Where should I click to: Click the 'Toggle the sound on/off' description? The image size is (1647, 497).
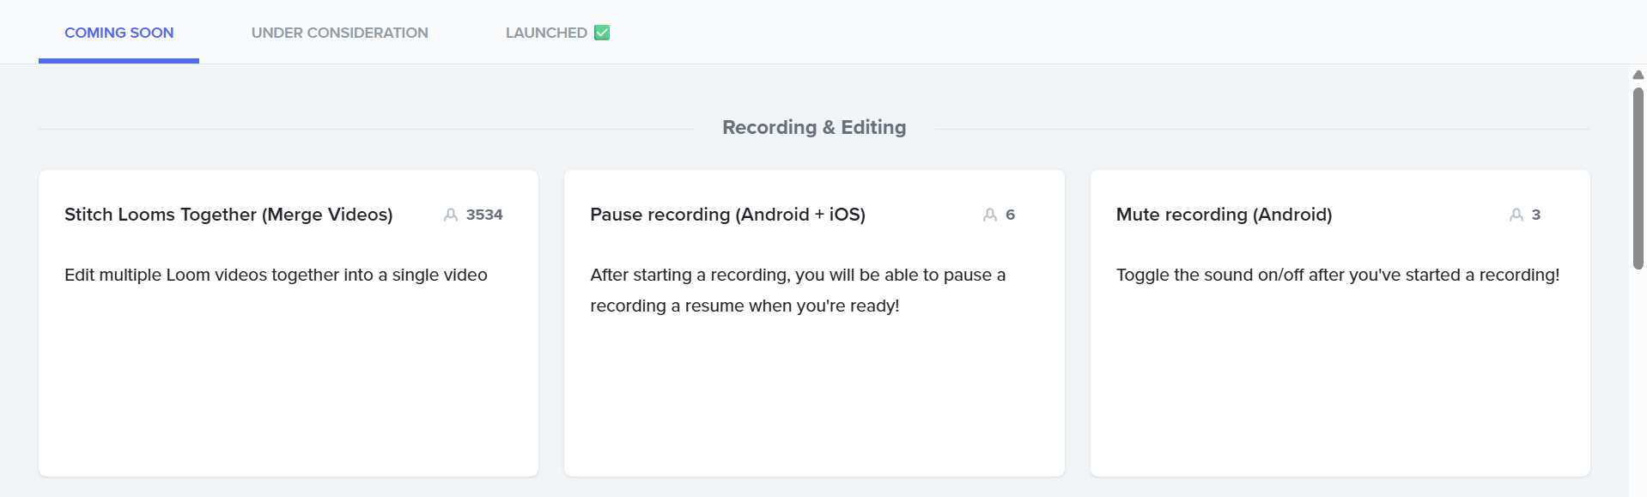(1337, 275)
